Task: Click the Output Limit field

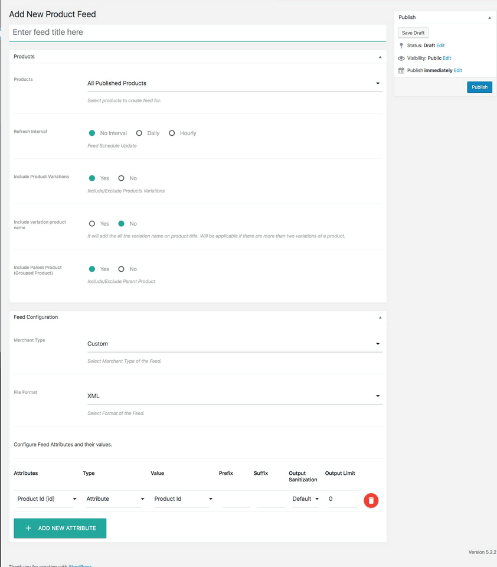Action: pos(342,499)
